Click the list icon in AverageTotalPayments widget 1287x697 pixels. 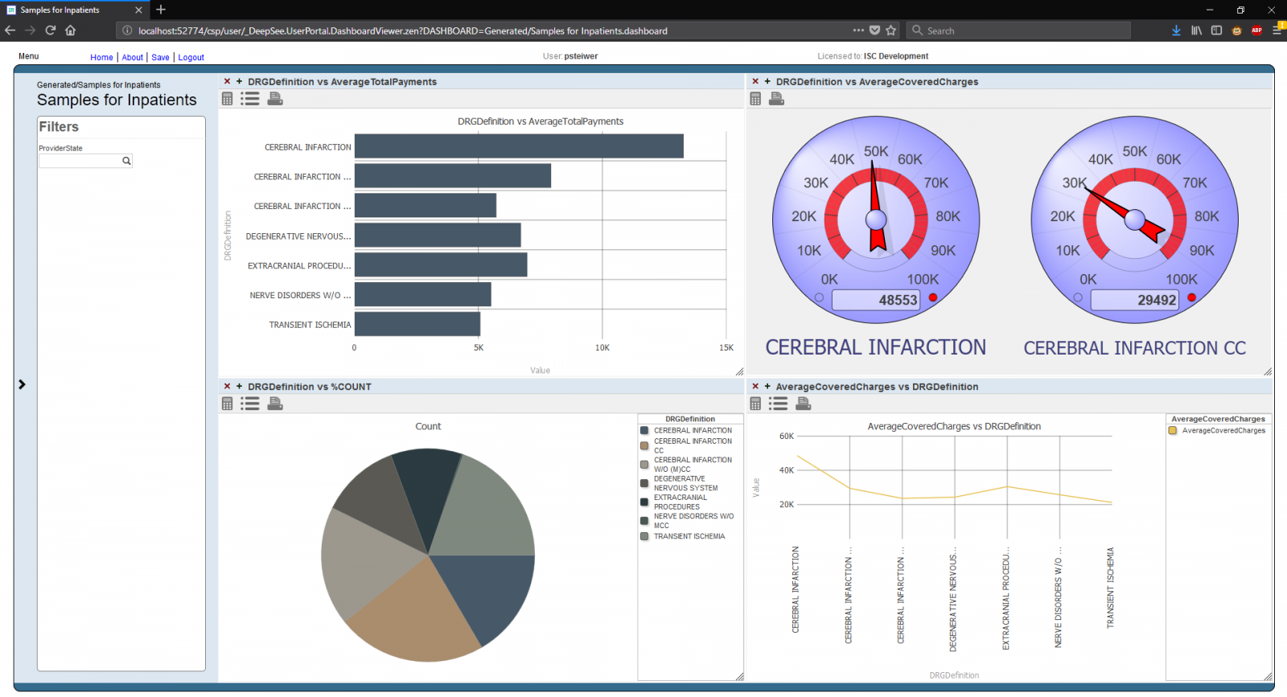click(x=250, y=99)
